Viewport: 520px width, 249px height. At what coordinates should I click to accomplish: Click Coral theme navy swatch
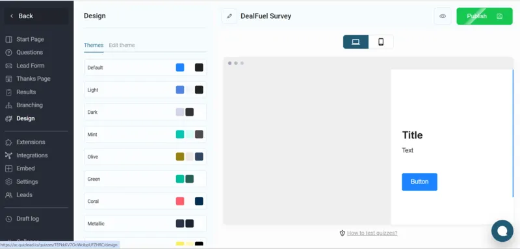pyautogui.click(x=199, y=202)
